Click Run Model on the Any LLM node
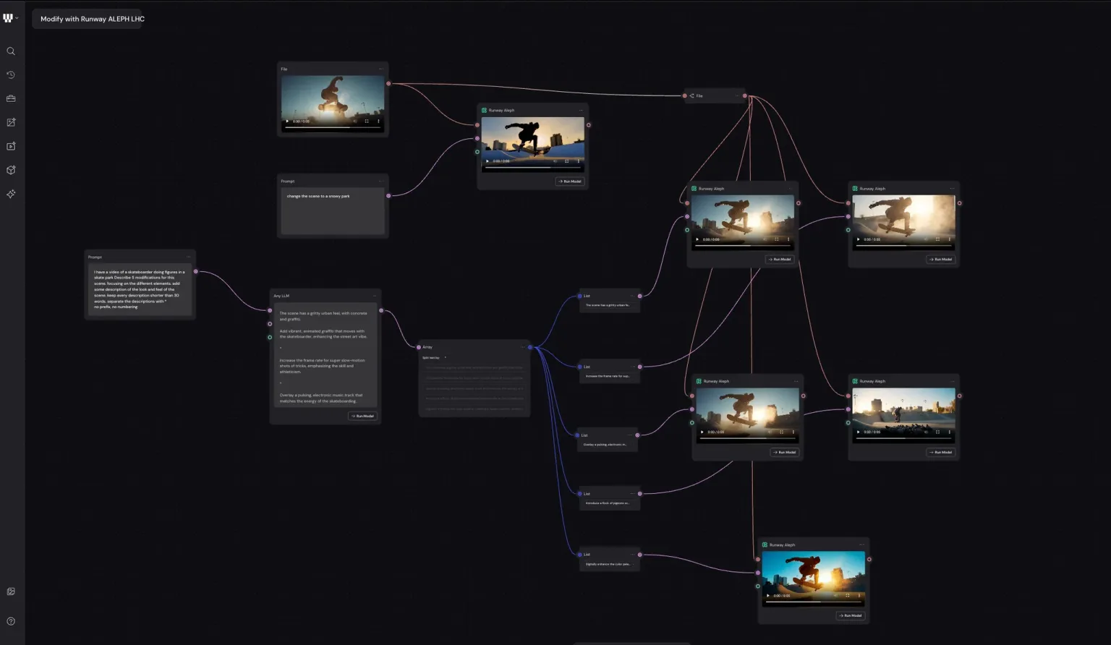 [363, 416]
